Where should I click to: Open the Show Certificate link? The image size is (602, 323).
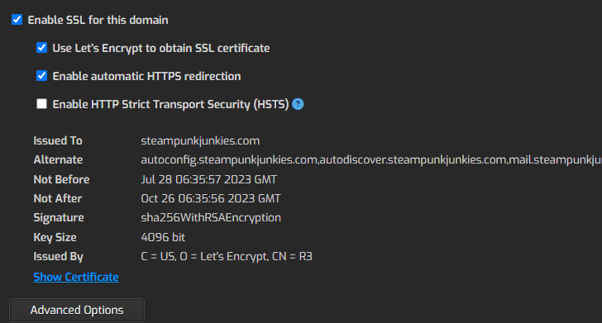point(76,277)
